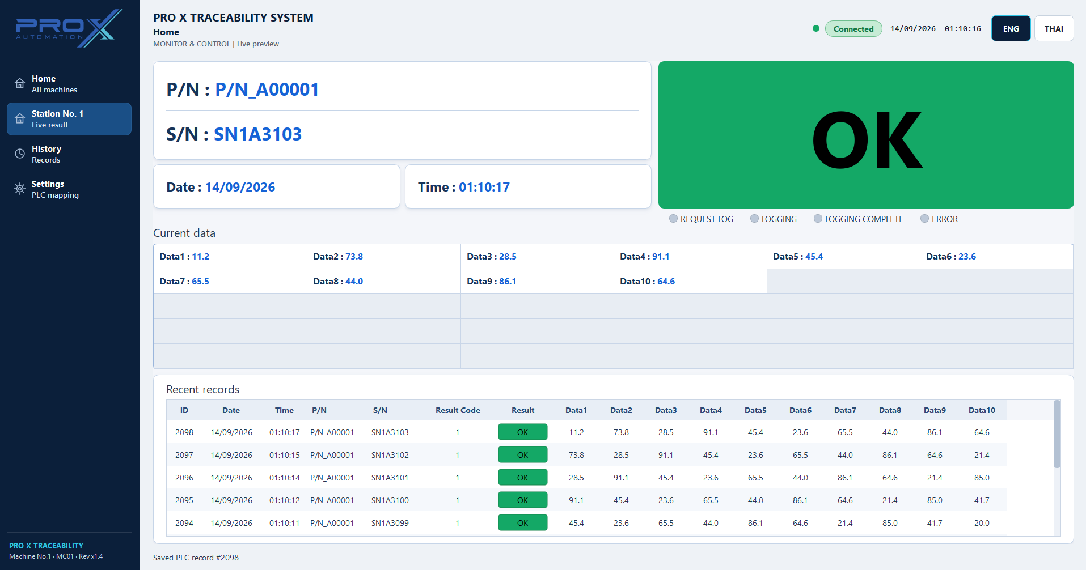Select record ID 2094
This screenshot has width=1086, height=570.
[184, 523]
